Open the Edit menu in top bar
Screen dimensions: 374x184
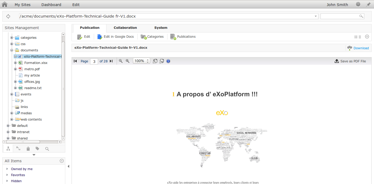pos(76,4)
